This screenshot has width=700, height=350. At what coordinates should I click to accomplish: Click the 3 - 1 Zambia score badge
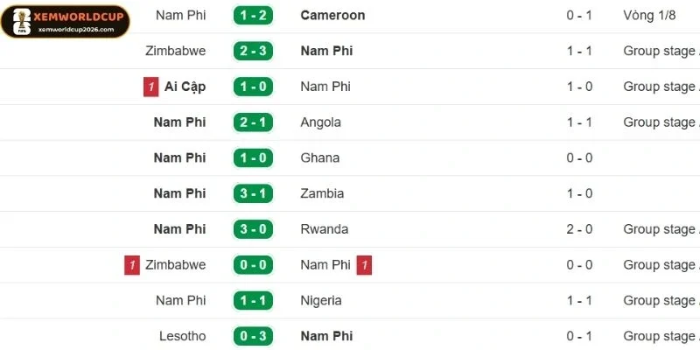point(254,193)
